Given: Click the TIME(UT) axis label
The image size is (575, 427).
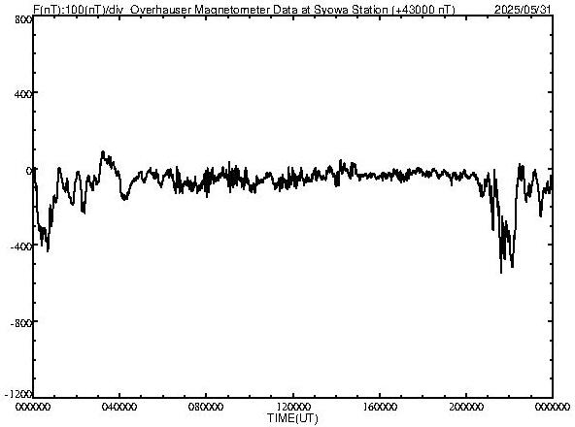Looking at the screenshot, I should [292, 418].
